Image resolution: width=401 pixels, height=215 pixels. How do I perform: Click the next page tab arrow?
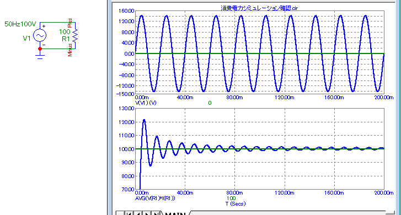147,213
